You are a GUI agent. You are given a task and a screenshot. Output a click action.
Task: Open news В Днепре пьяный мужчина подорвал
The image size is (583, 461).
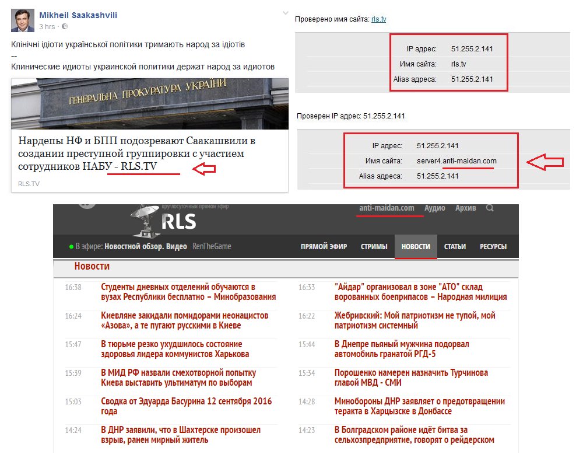(402, 349)
